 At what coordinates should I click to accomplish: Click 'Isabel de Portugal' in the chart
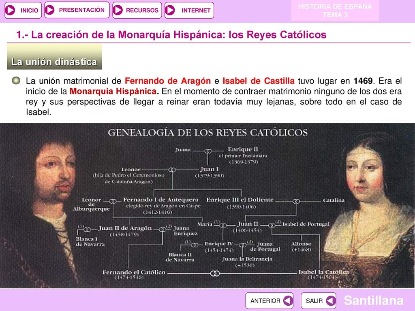(x=306, y=224)
